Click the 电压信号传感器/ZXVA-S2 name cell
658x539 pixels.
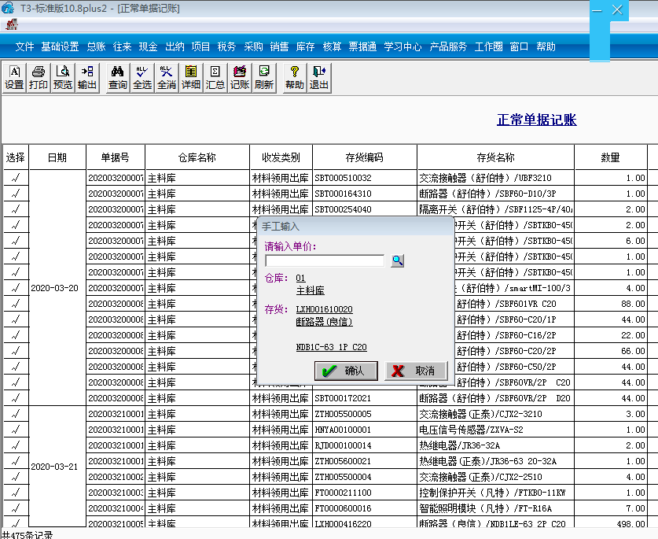[x=495, y=430]
